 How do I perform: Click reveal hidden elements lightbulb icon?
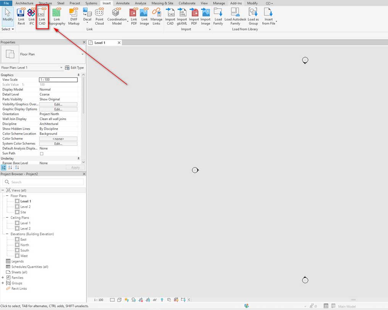(162, 300)
